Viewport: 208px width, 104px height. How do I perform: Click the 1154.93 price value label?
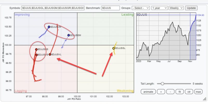click(200, 15)
